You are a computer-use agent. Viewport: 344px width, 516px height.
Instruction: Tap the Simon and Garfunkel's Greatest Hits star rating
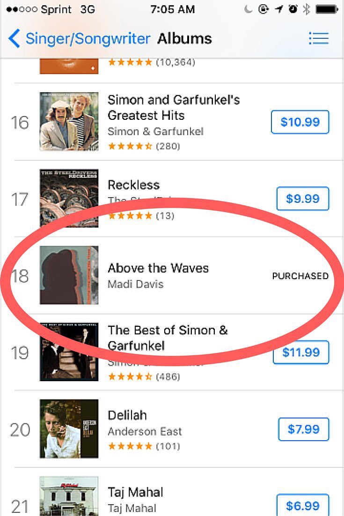click(130, 146)
